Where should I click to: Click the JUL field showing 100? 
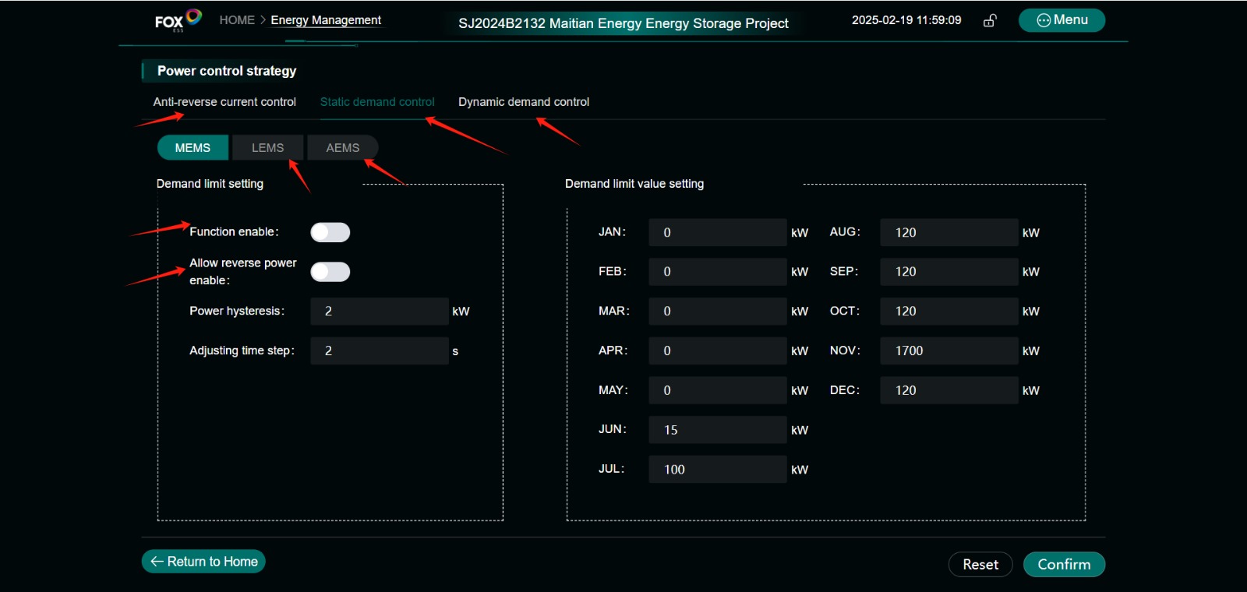[x=718, y=469]
